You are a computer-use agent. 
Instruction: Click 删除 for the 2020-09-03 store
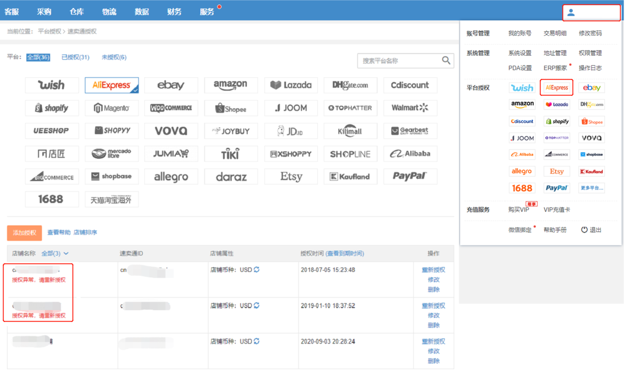(434, 361)
